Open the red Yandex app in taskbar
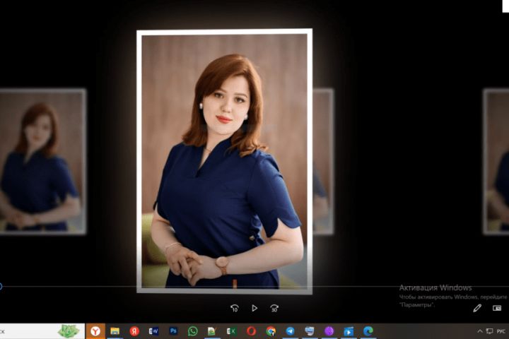The height and width of the screenshot is (339, 509). (x=134, y=331)
